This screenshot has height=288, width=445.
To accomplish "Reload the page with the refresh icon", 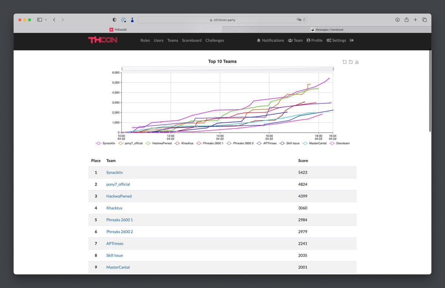I will coord(304,20).
